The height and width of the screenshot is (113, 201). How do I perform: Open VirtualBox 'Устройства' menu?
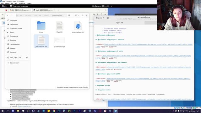(x=22, y=3)
